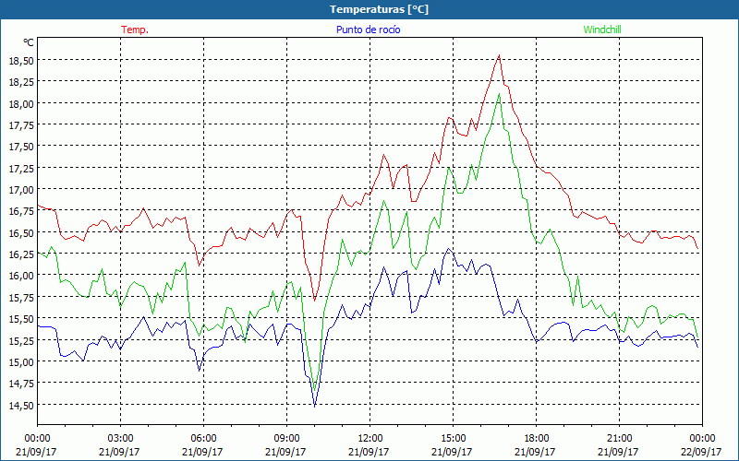The image size is (739, 461).
Task: Click the 15,25 y-axis value
Action: coord(21,340)
